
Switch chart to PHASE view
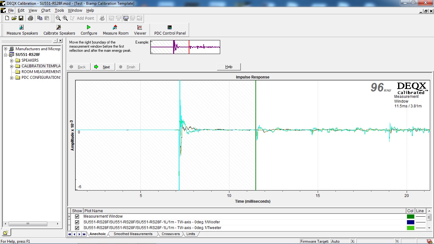pyautogui.click(x=139, y=18)
